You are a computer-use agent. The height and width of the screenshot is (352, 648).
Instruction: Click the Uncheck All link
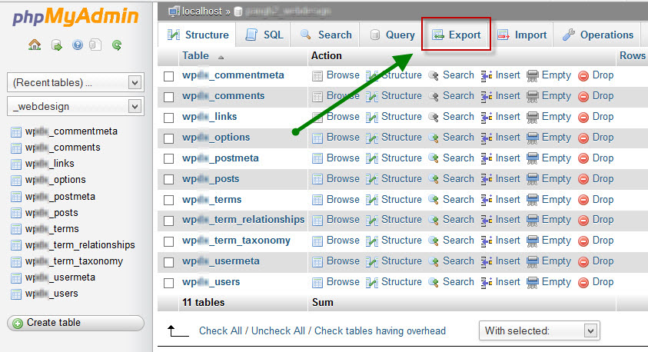(x=278, y=331)
